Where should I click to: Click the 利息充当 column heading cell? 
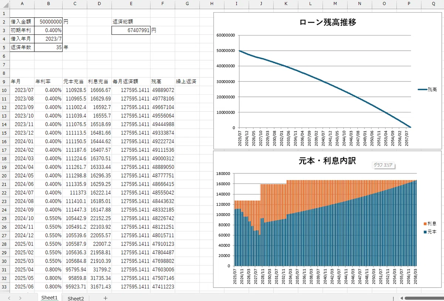(x=99, y=81)
